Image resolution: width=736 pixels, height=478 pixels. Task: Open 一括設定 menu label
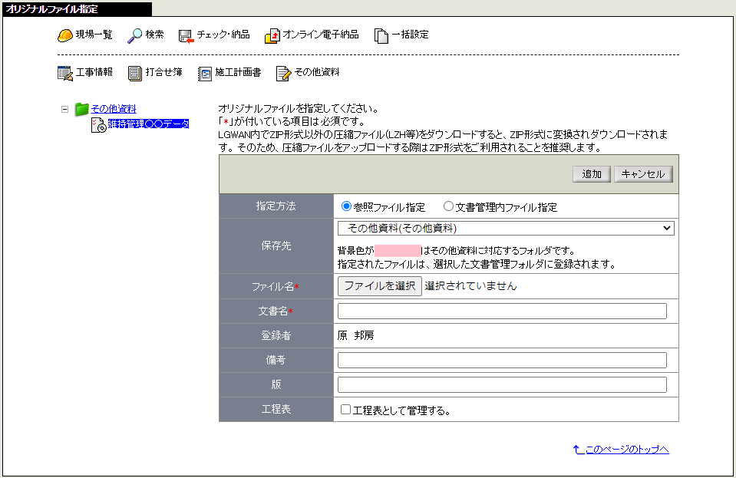pos(410,35)
